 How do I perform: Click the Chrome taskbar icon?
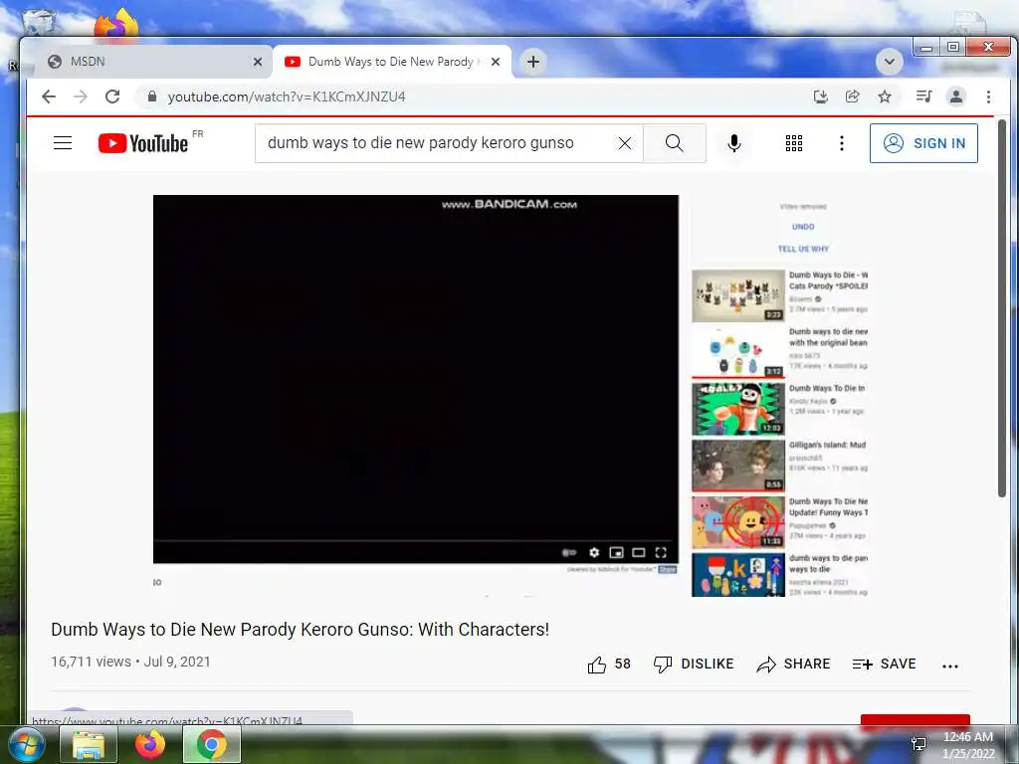click(212, 744)
